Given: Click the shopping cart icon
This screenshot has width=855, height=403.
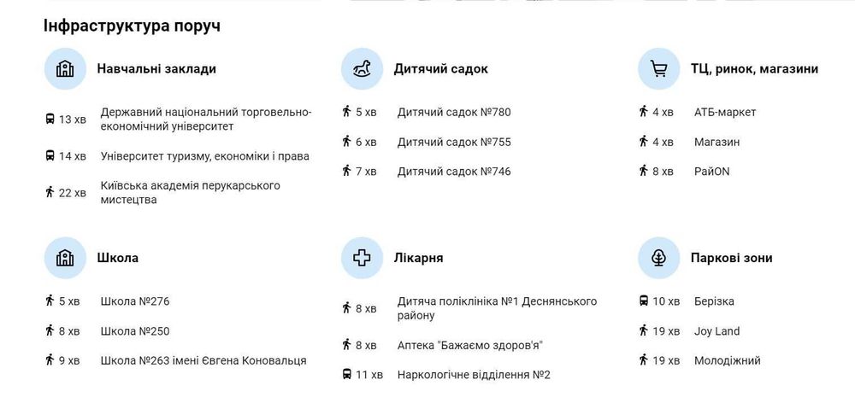Looking at the screenshot, I should (x=658, y=69).
